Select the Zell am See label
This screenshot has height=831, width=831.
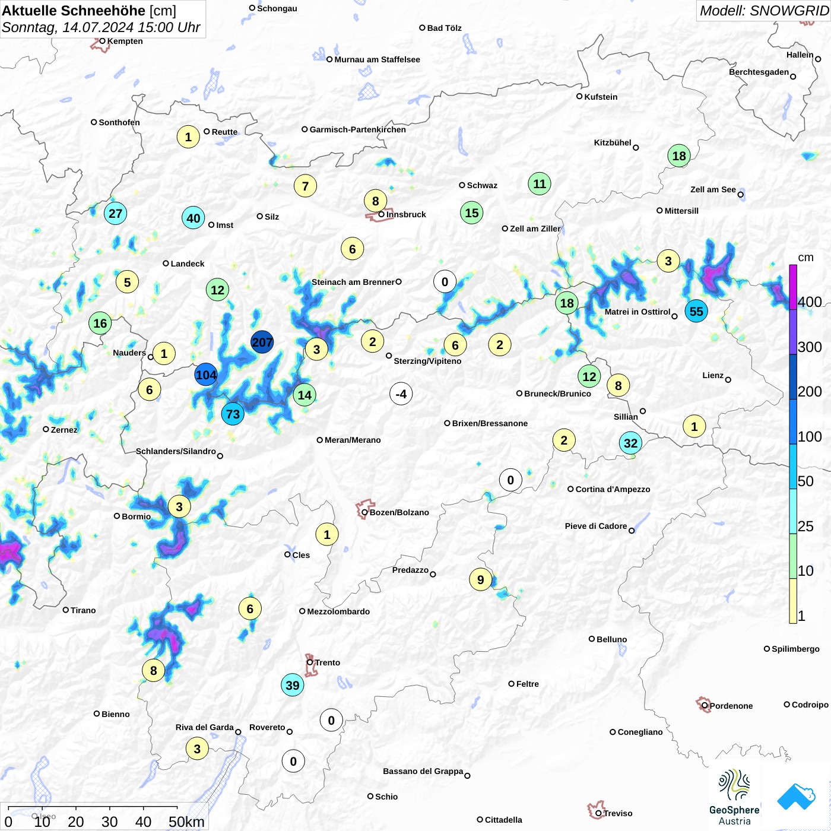713,189
